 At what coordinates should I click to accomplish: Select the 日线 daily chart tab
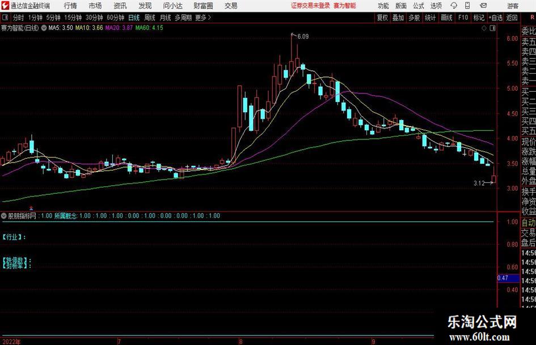click(134, 18)
